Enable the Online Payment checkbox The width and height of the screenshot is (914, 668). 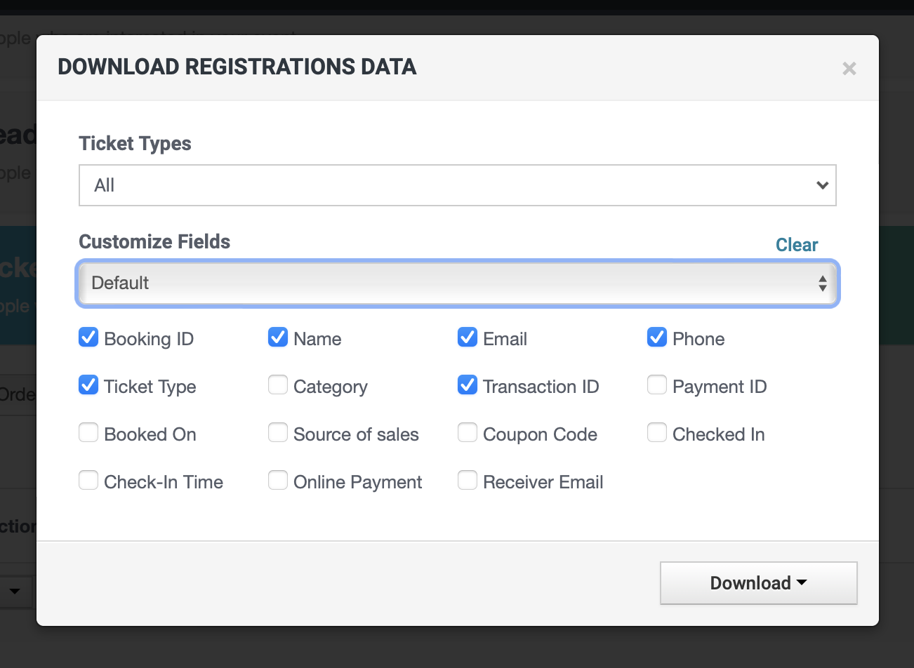point(278,480)
